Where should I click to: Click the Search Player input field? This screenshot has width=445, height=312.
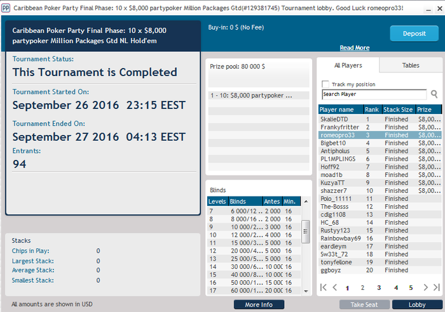click(x=374, y=94)
